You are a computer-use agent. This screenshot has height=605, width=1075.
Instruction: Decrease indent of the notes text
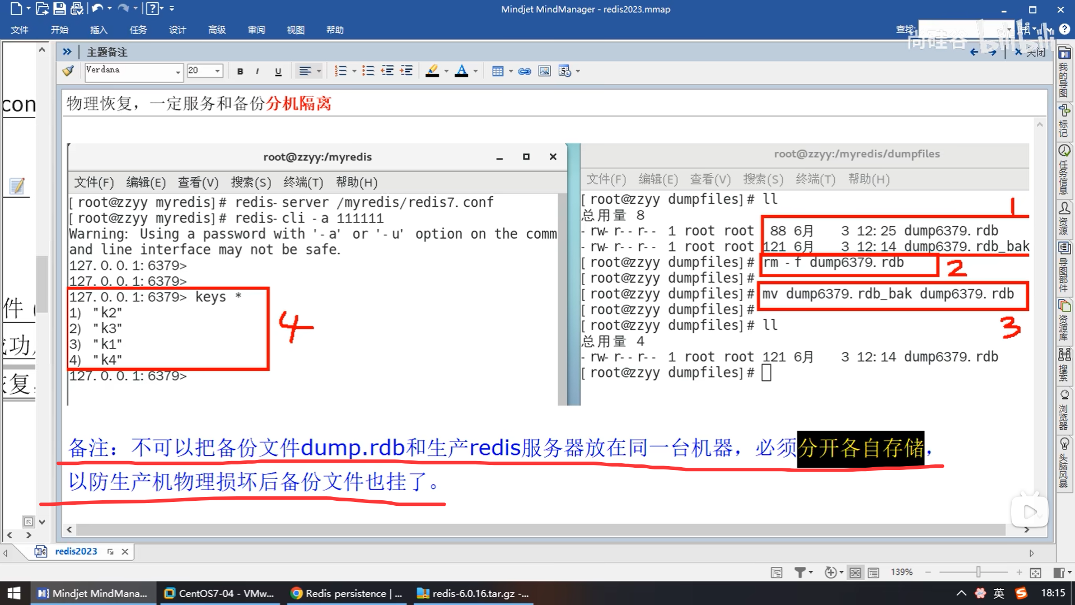tap(387, 71)
